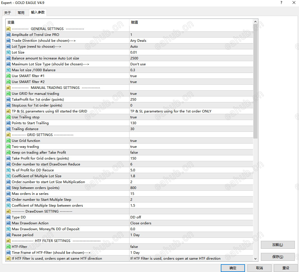
Task: Click the icon beside TakeProfit for 1st order
Action: [x=8, y=100]
